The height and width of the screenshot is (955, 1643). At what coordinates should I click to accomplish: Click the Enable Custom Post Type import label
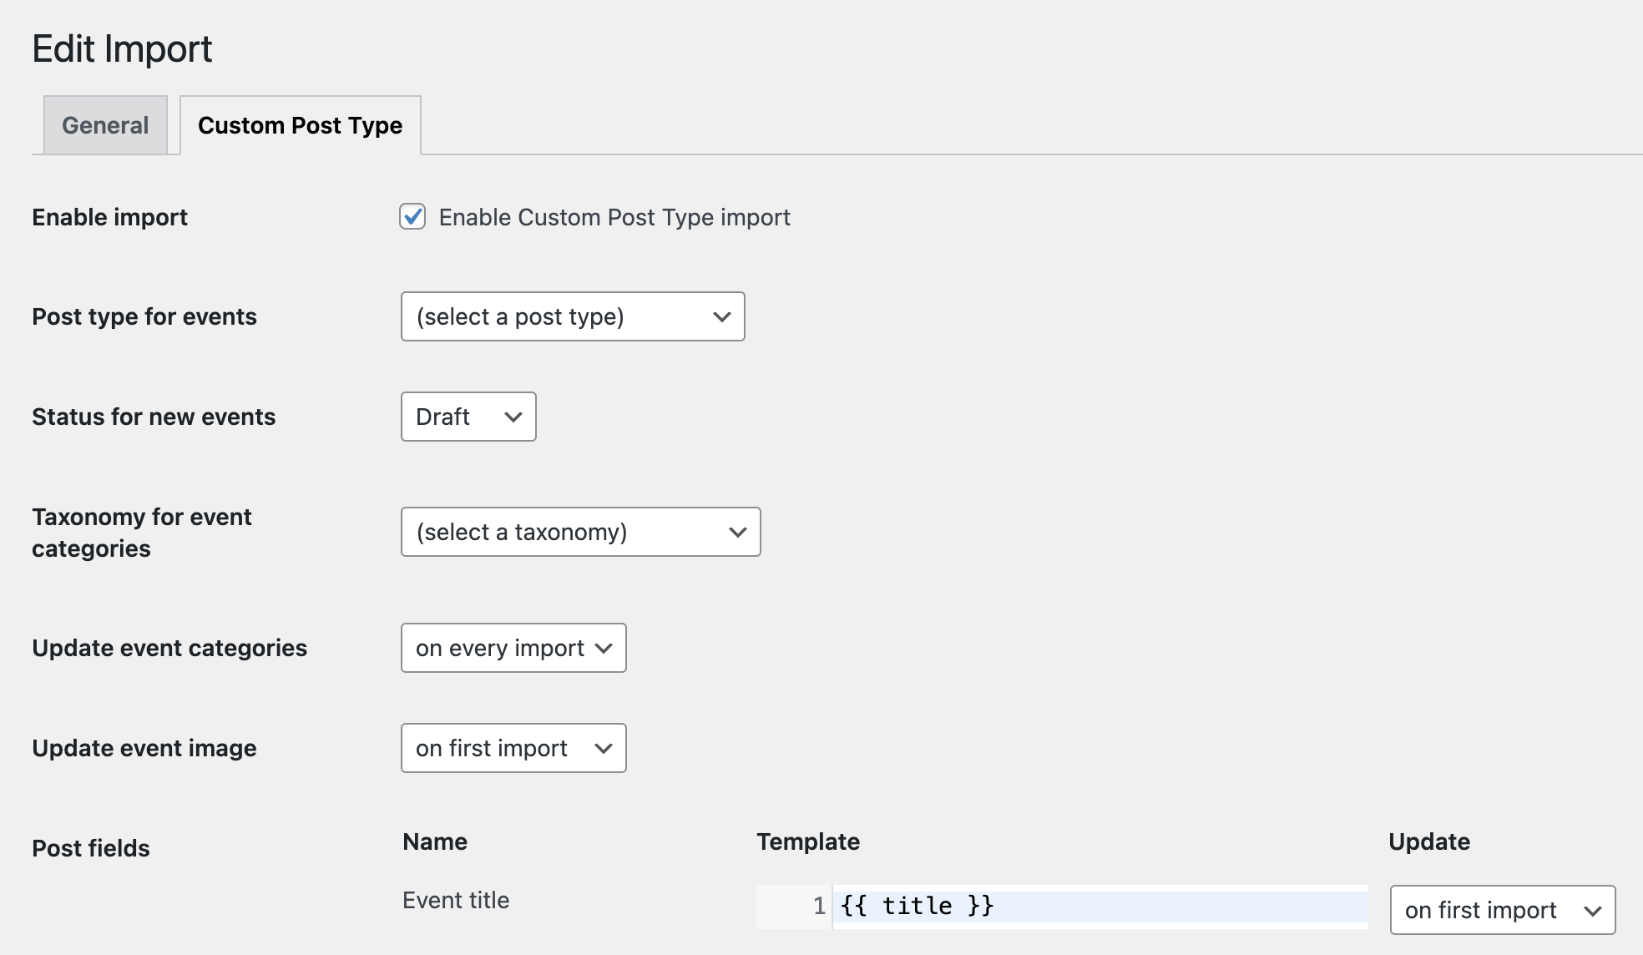pyautogui.click(x=614, y=217)
